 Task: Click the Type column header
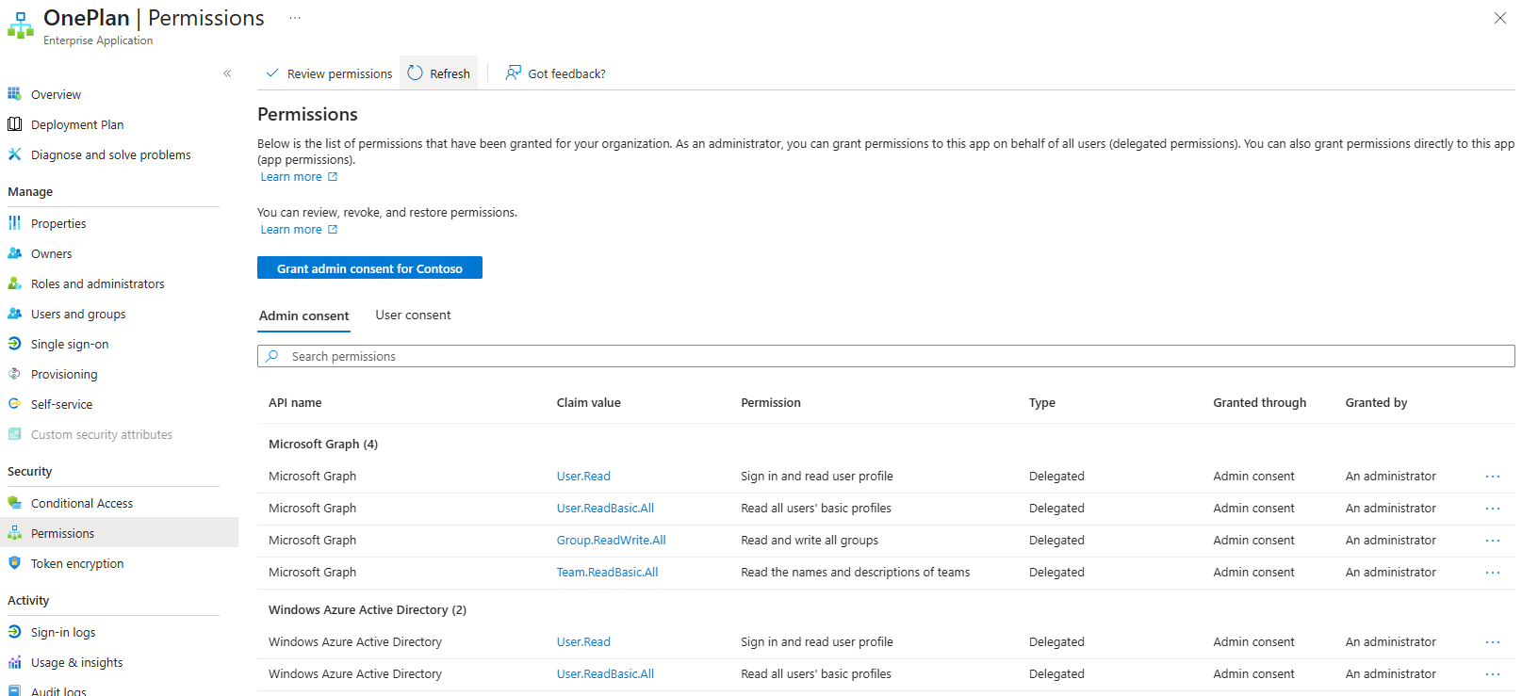pos(1041,403)
